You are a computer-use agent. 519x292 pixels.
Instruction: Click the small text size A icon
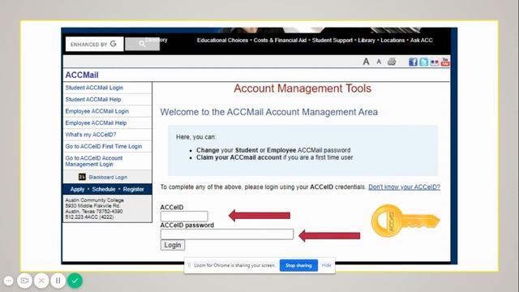(x=379, y=62)
